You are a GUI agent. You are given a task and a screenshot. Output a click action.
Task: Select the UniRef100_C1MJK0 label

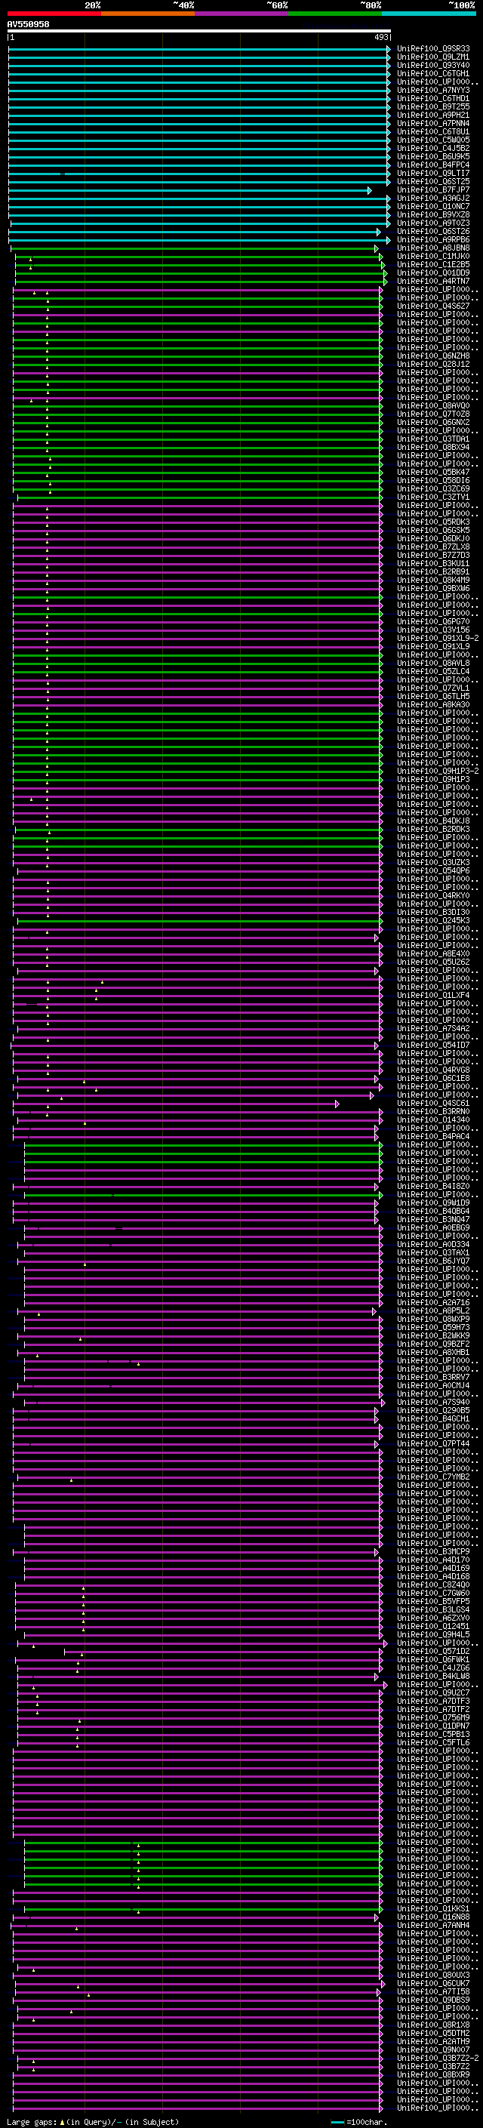pos(433,256)
